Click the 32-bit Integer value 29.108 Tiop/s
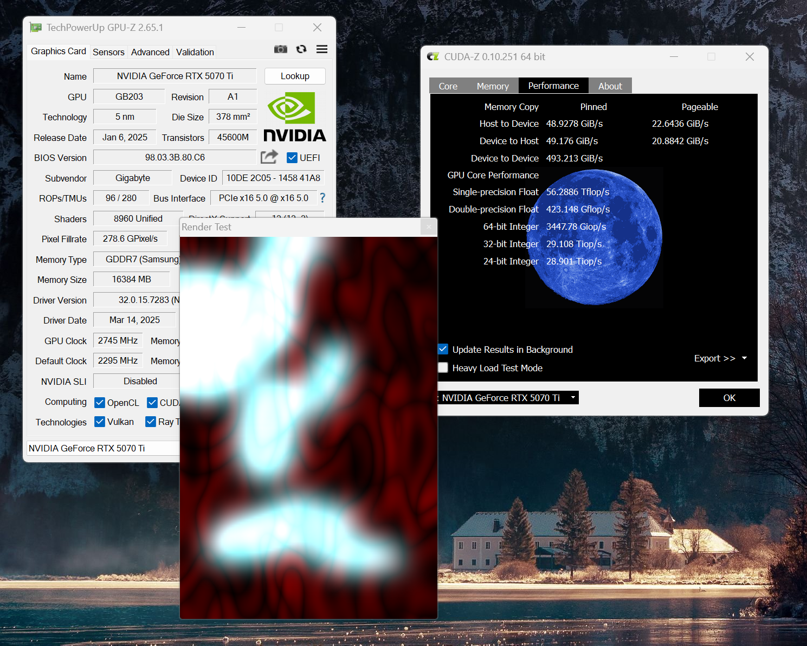This screenshot has width=807, height=646. click(x=574, y=244)
